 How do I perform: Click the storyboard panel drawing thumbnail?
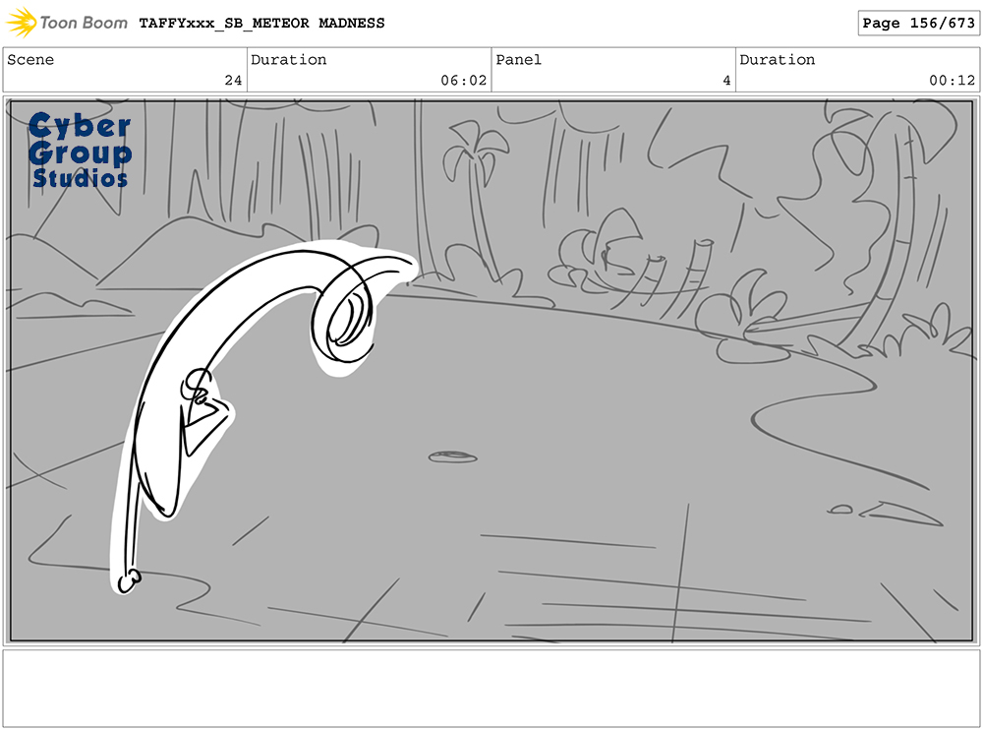491,371
